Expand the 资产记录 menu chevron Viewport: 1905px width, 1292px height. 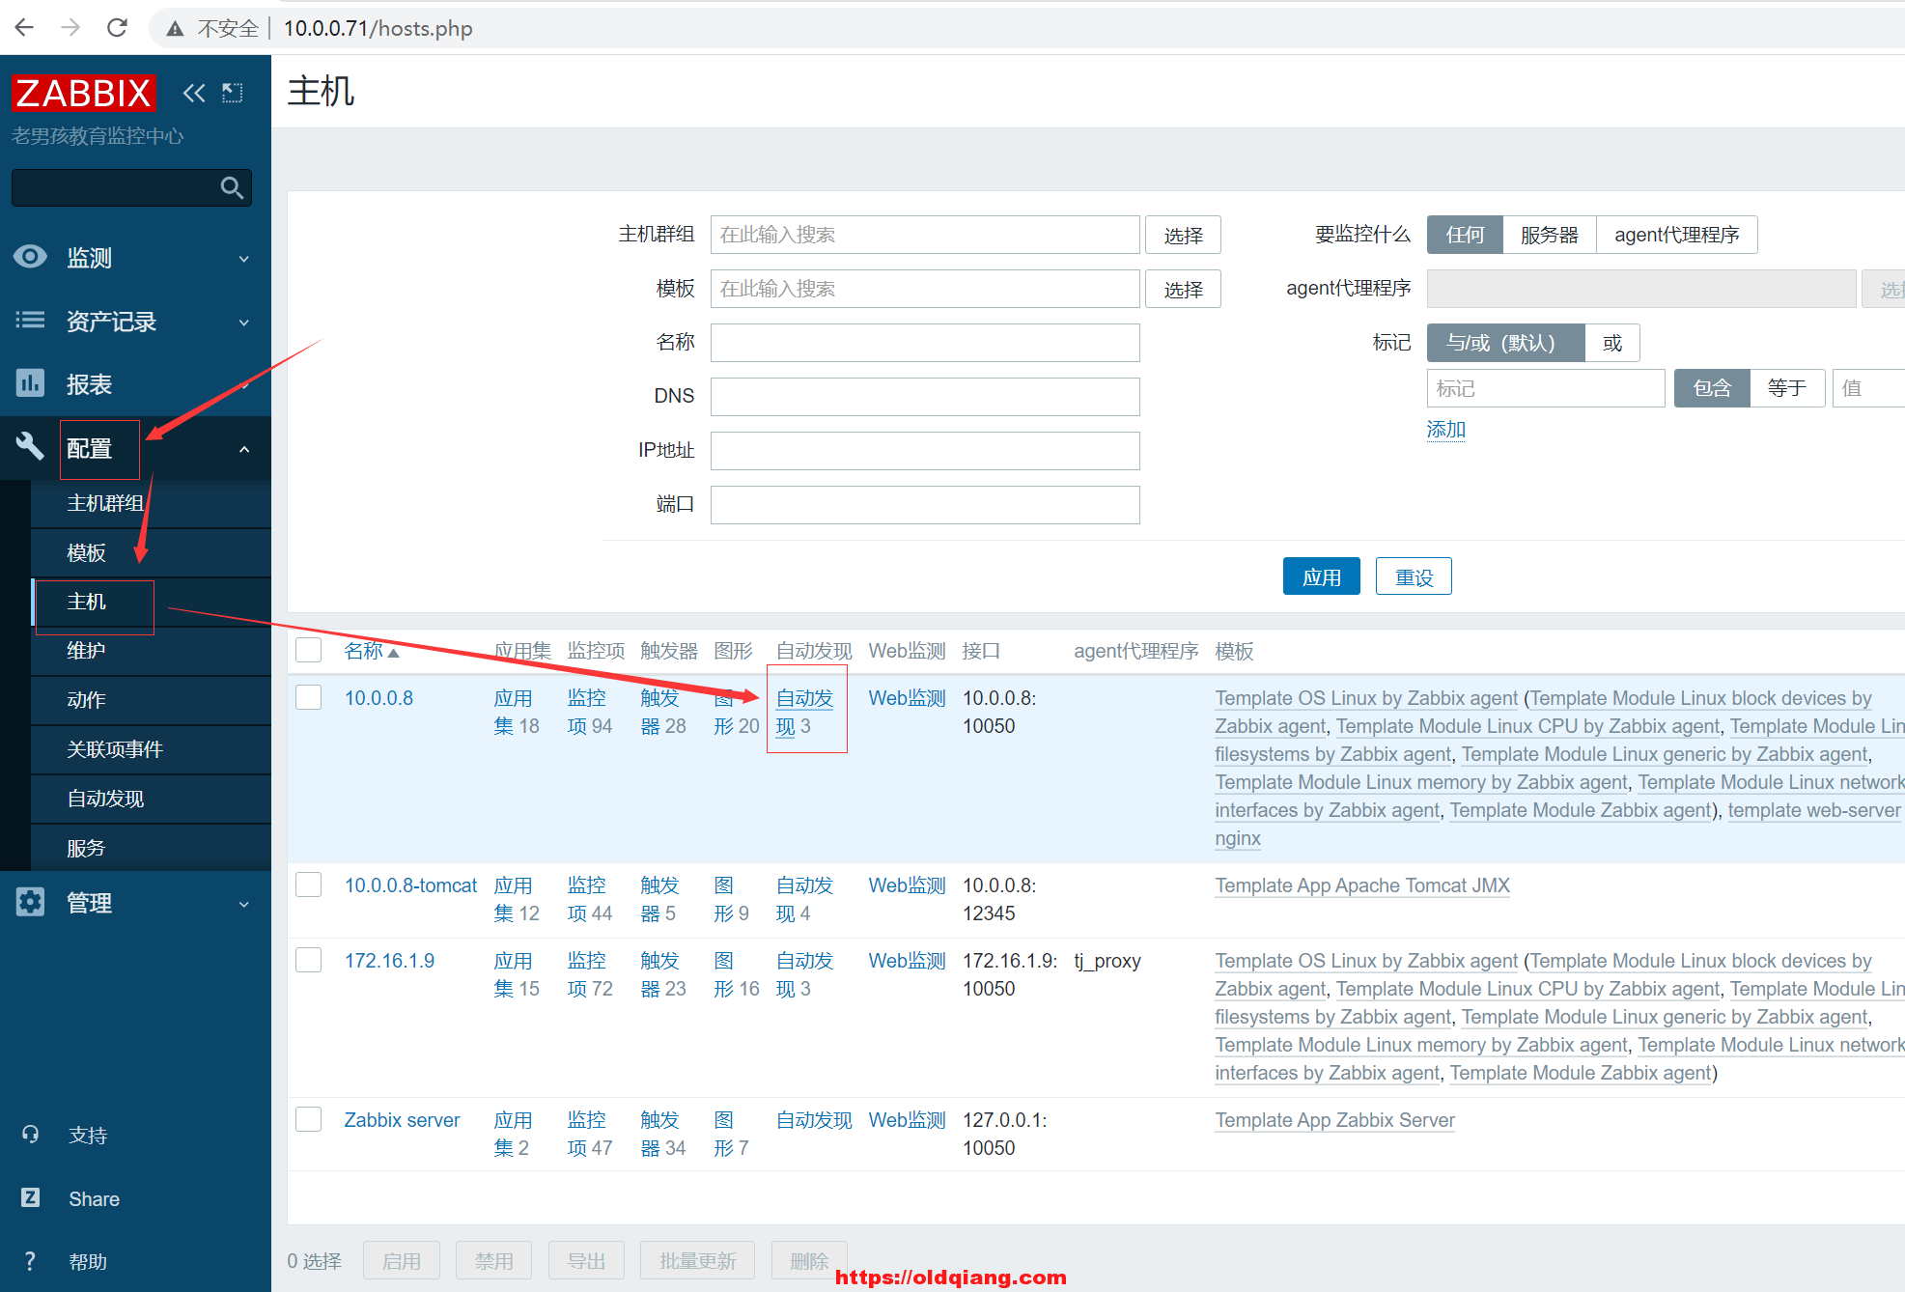[244, 323]
